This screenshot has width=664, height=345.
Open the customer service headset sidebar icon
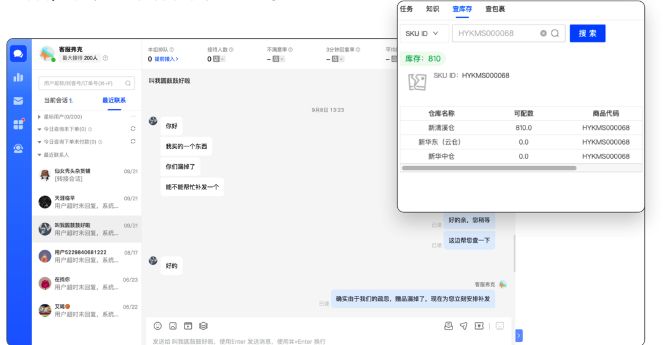tap(18, 148)
